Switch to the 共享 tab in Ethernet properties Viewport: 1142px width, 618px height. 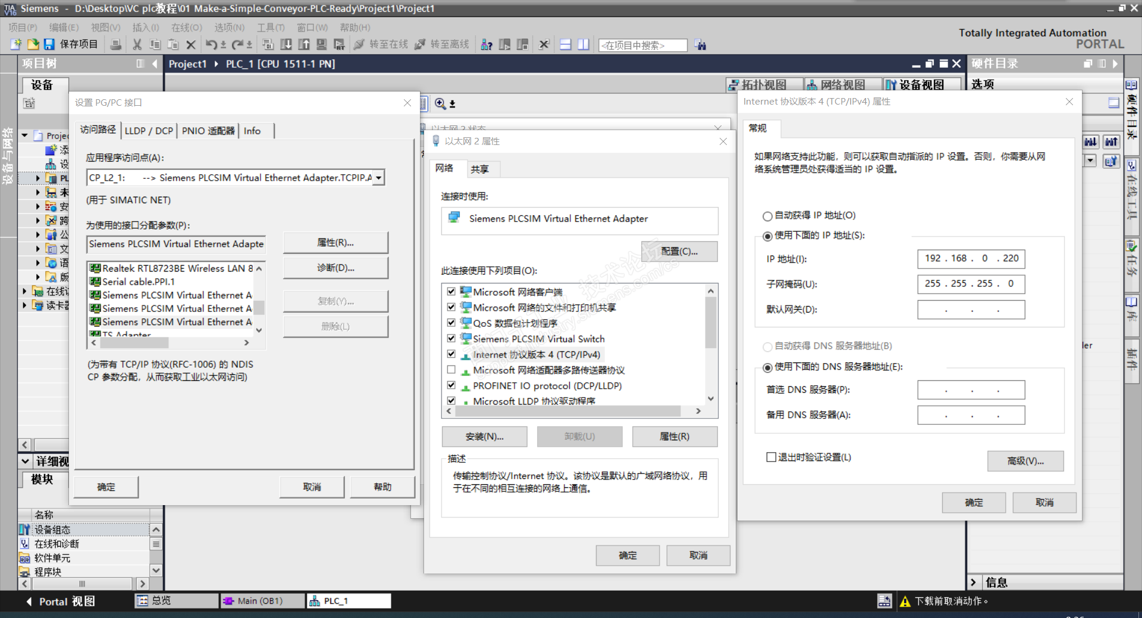[480, 169]
